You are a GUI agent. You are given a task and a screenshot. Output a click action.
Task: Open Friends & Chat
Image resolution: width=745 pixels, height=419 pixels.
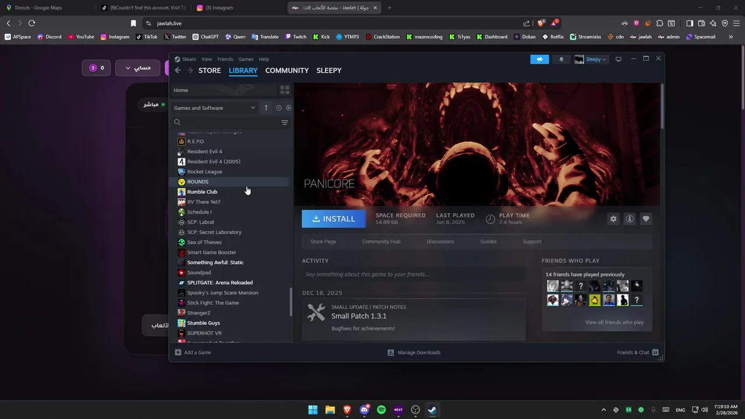[637, 353]
